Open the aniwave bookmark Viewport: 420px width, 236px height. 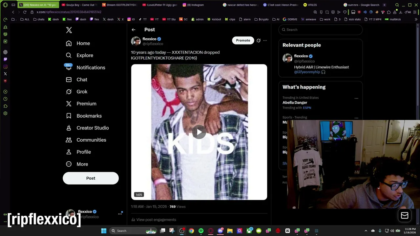tap(308, 19)
